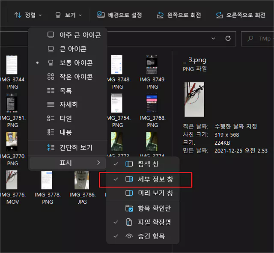Select file IMG_3754.PNG thumbnail
Image resolution: width=274 pixels, height=253 pixels.
117,103
